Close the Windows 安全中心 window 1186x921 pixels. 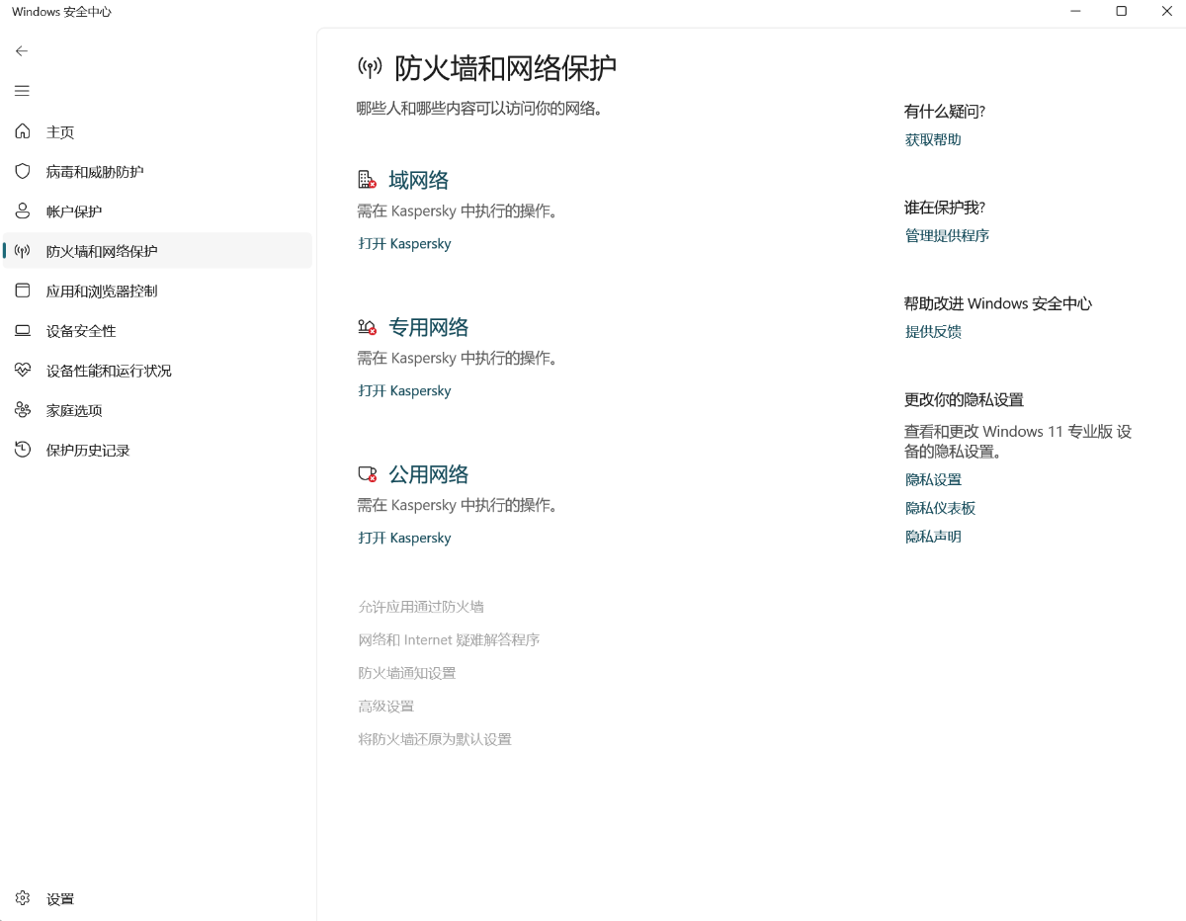pyautogui.click(x=1166, y=11)
